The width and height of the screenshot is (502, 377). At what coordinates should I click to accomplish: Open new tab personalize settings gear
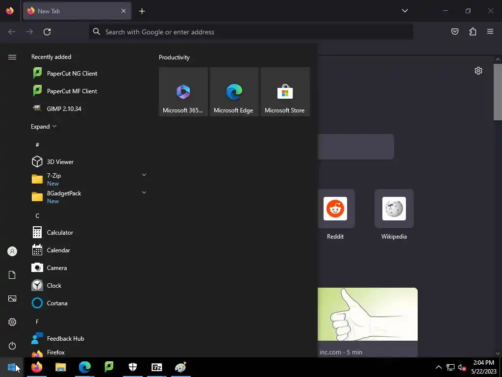click(478, 71)
